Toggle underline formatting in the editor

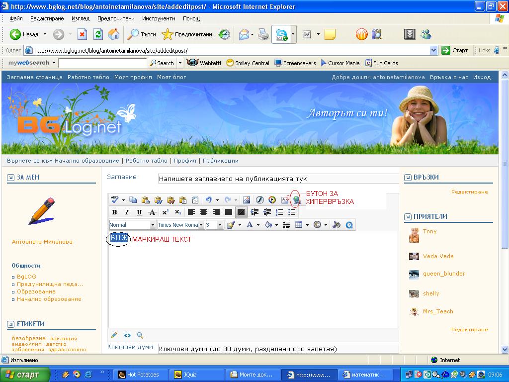(139, 212)
